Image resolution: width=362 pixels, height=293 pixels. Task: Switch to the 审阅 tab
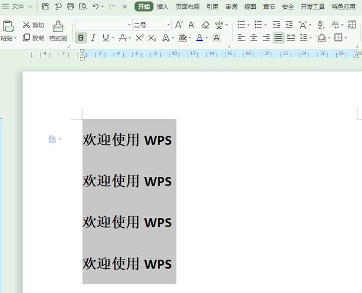coord(231,6)
